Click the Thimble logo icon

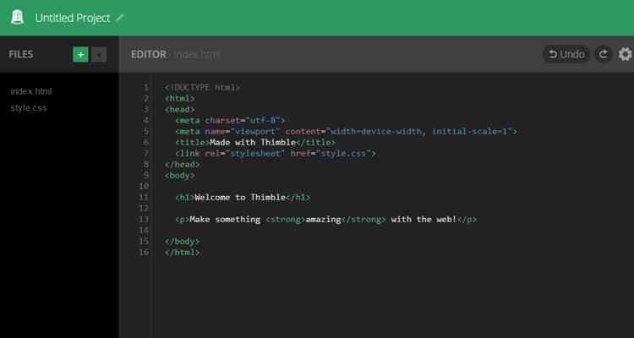point(17,18)
